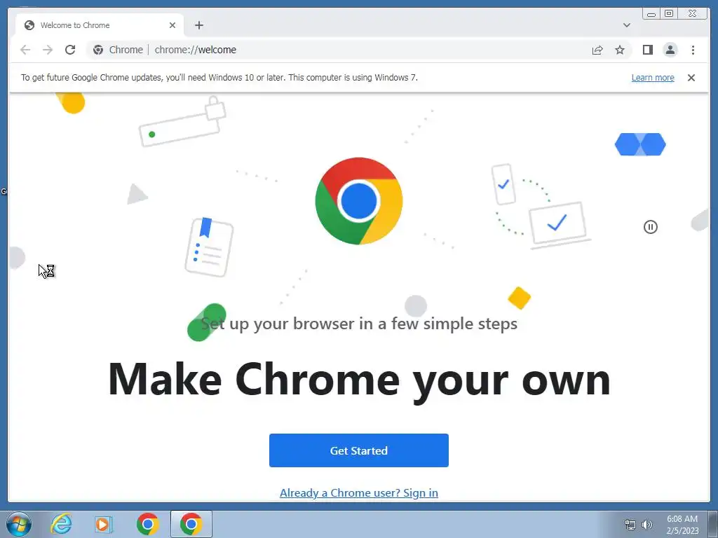The image size is (718, 538).
Task: Open the profile avatar menu
Action: 670,50
